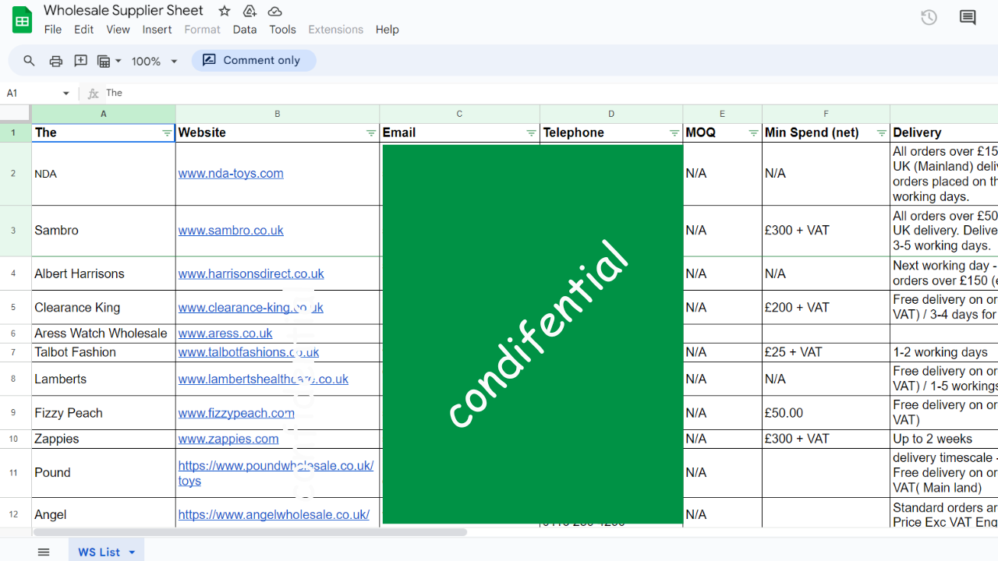Select the 'Up to 2 weeks' cell

944,439
